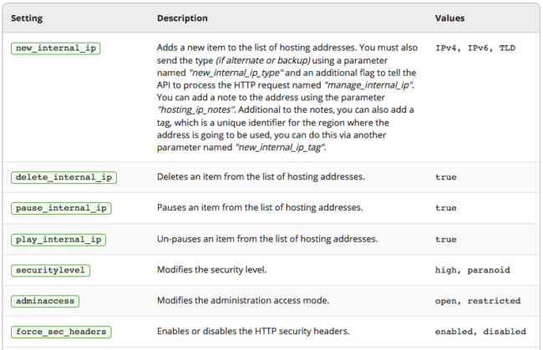Viewport: 543px width, 350px height.
Task: Click the italic 'manage_internal_ip' parameter name
Action: point(368,85)
